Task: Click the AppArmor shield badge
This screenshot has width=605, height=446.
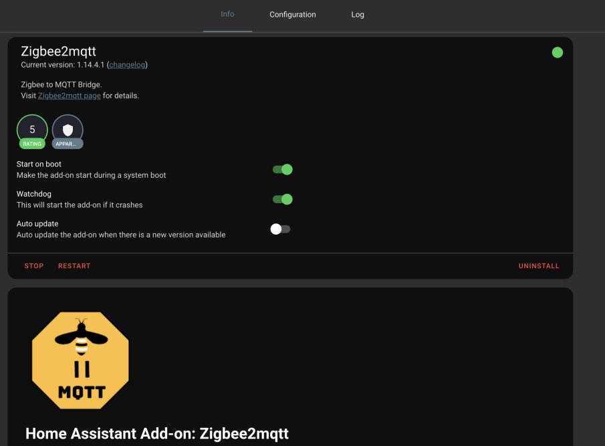Action: coord(68,132)
